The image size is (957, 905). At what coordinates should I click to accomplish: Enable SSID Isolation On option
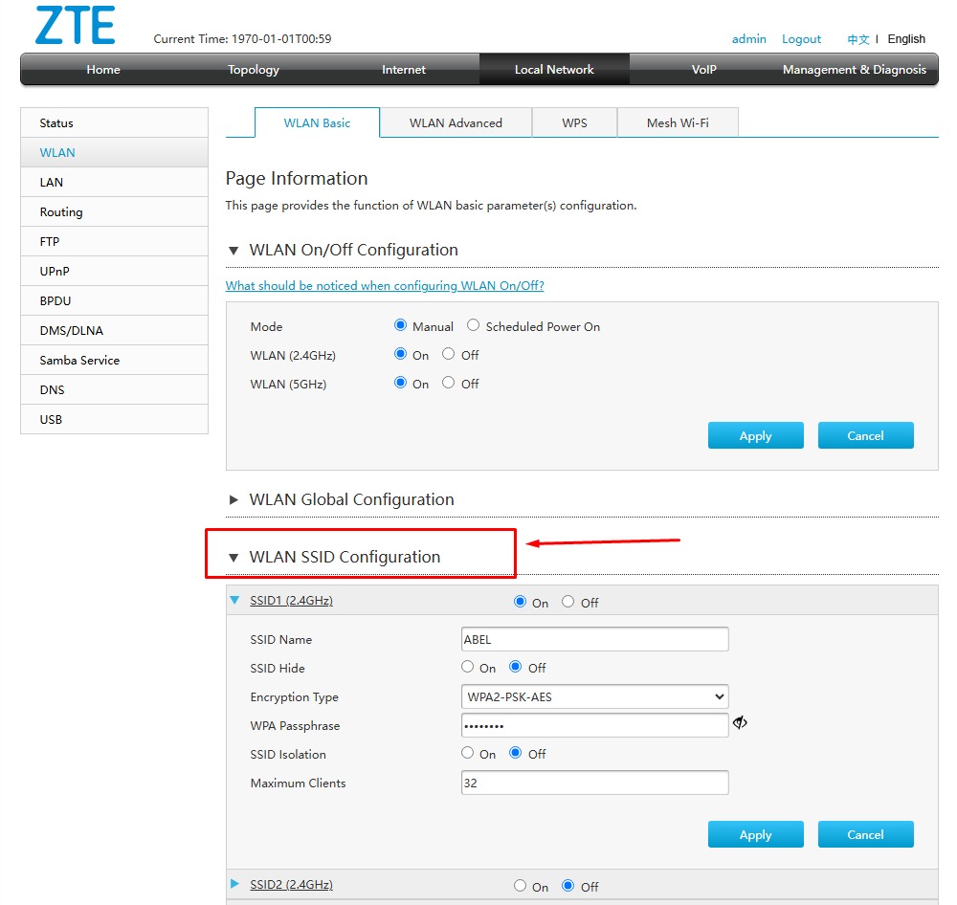[468, 753]
